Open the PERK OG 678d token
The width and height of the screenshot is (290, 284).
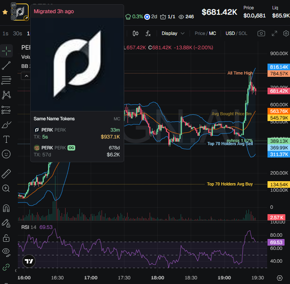click(77, 151)
